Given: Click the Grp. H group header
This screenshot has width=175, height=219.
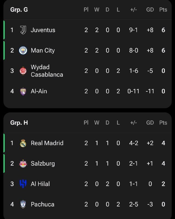Looking at the screenshot, I should [x=19, y=123].
